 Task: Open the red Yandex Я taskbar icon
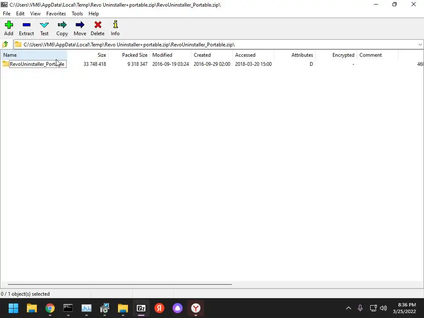click(x=159, y=308)
